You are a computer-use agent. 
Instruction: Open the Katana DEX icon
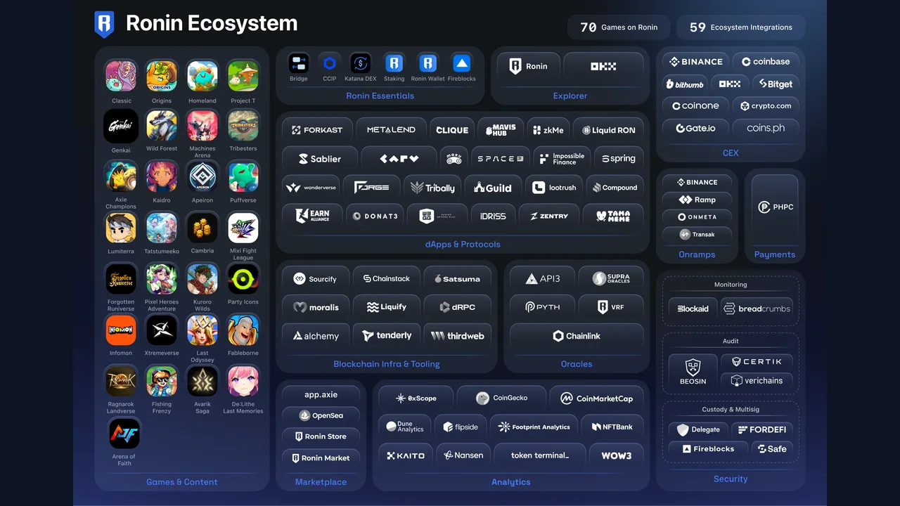tap(361, 63)
